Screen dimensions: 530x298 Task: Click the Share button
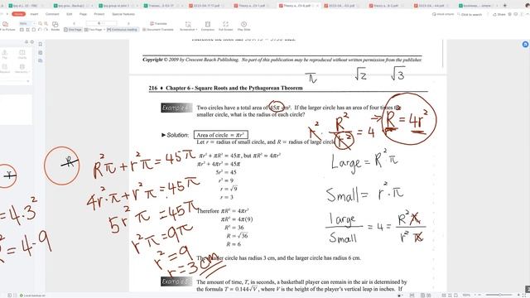pyautogui.click(x=499, y=14)
